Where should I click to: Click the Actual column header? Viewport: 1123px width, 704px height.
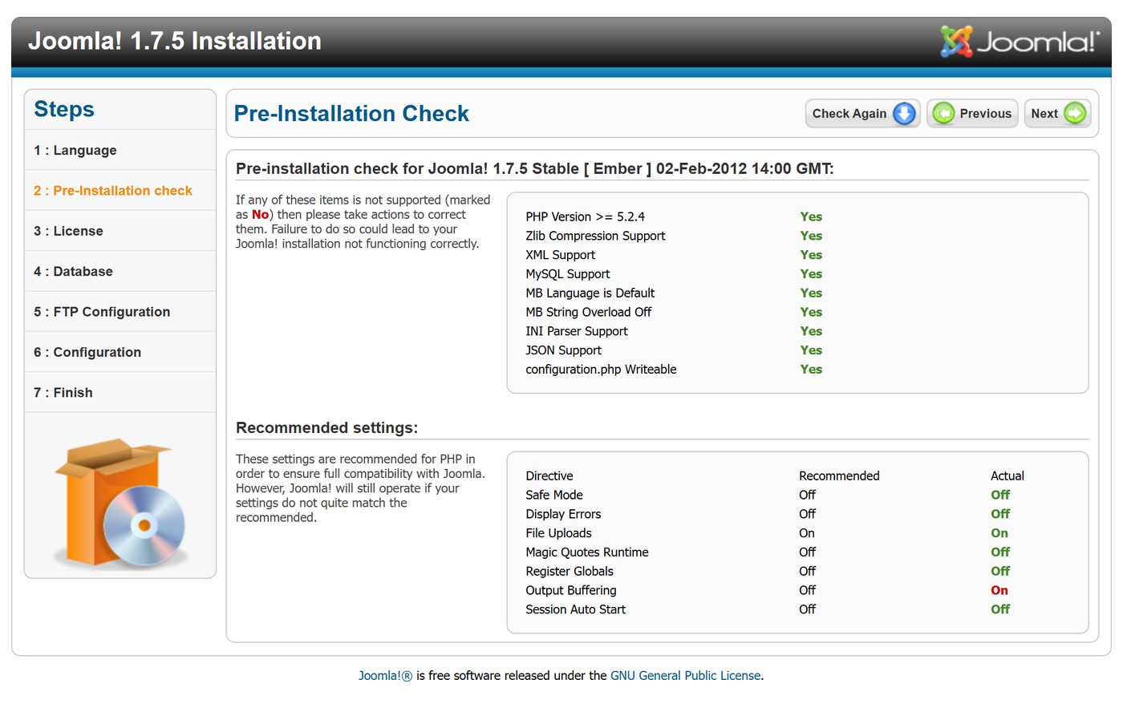pos(1007,476)
